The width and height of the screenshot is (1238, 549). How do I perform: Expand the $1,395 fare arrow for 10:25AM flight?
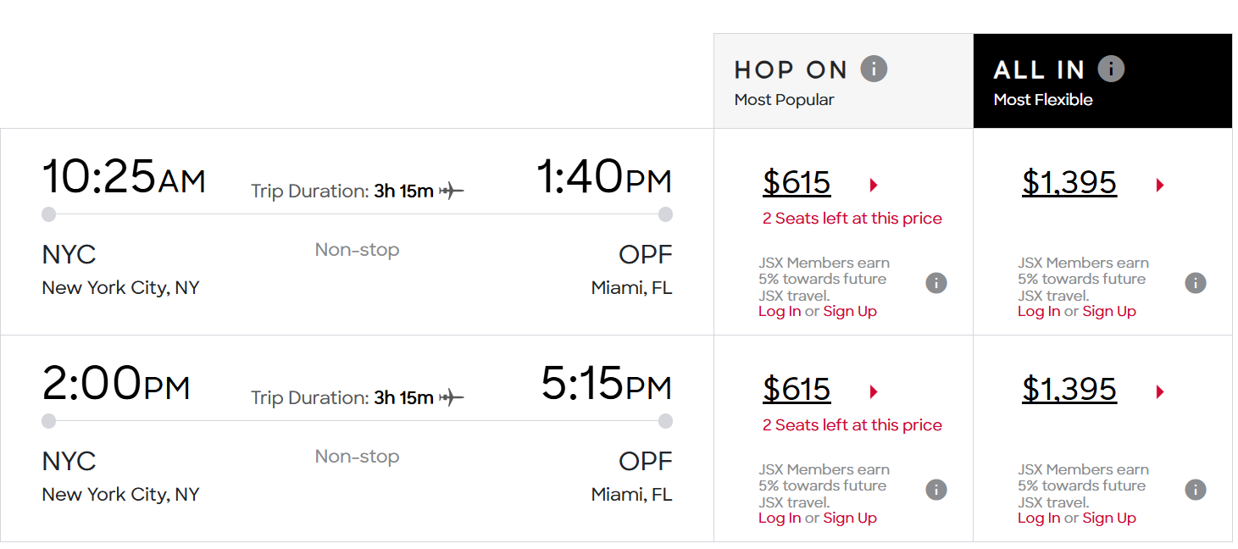pos(1160,185)
